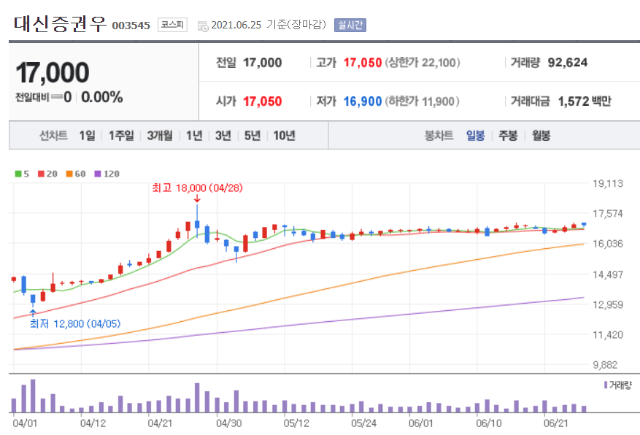The image size is (640, 435).
Task: Click the 14,497 y-axis price label
Action: click(608, 274)
